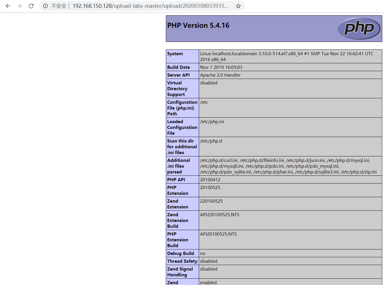This screenshot has width=384, height=285.
Task: Select the API220100525,NTS value
Action: click(x=220, y=215)
